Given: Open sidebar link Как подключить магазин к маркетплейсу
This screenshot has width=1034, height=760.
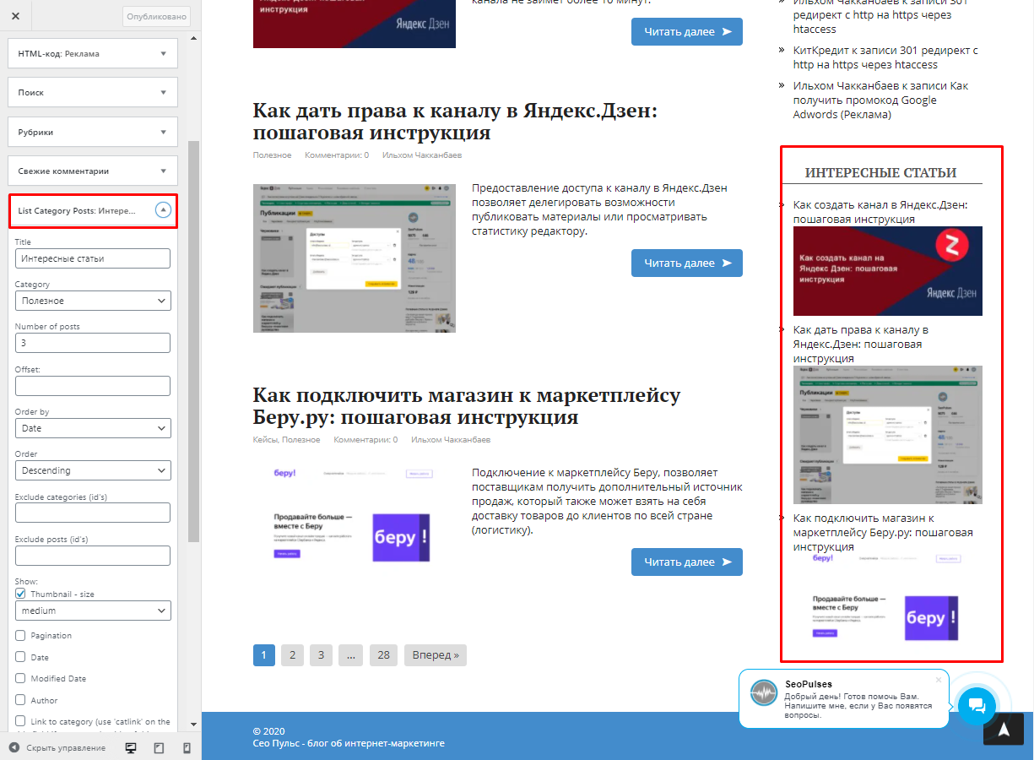Looking at the screenshot, I should point(883,533).
